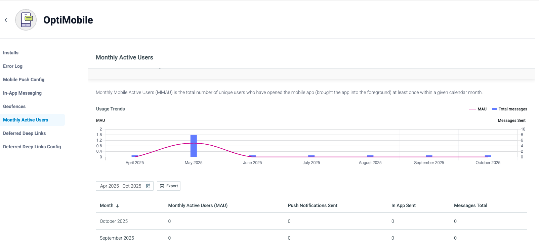
Task: Go to Error Log in the sidebar
Action: pos(13,66)
